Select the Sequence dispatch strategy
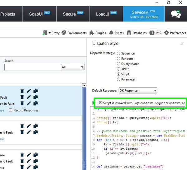The height and width of the screenshot is (170, 187). click(x=118, y=54)
